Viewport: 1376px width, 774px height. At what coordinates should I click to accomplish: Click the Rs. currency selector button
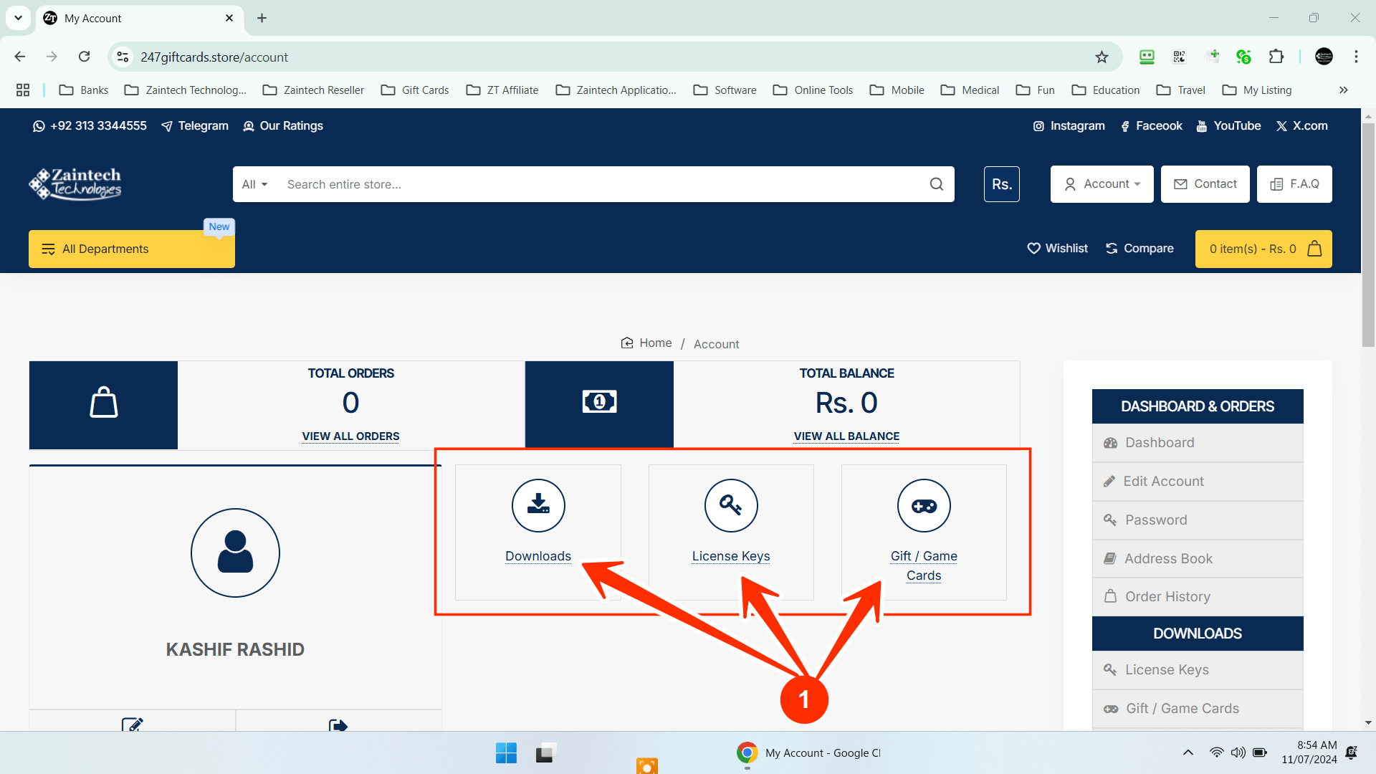click(1001, 184)
